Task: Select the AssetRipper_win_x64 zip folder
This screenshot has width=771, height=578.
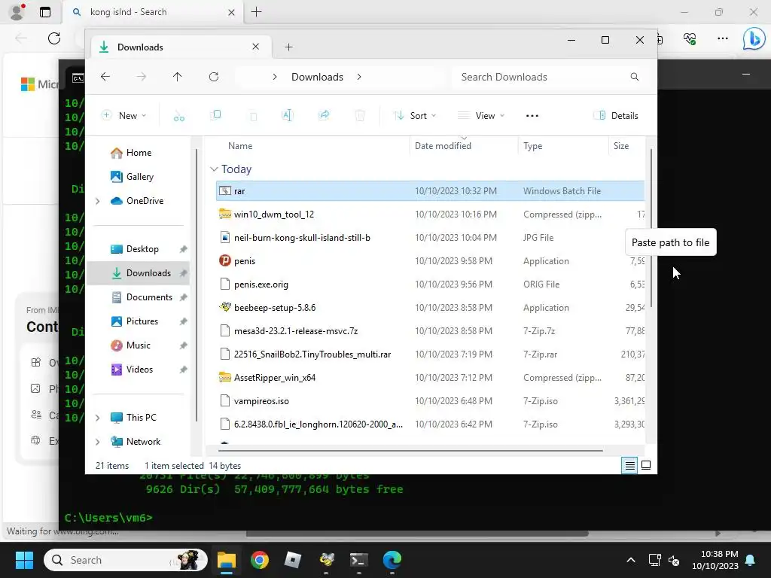Action: 430,378
